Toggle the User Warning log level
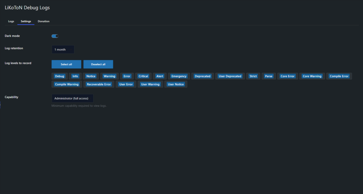Screen dimensions: 363x194 click(x=150, y=84)
